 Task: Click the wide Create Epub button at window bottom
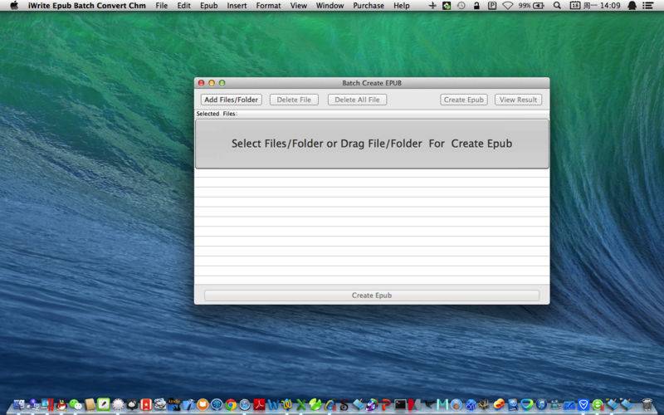[x=372, y=295]
